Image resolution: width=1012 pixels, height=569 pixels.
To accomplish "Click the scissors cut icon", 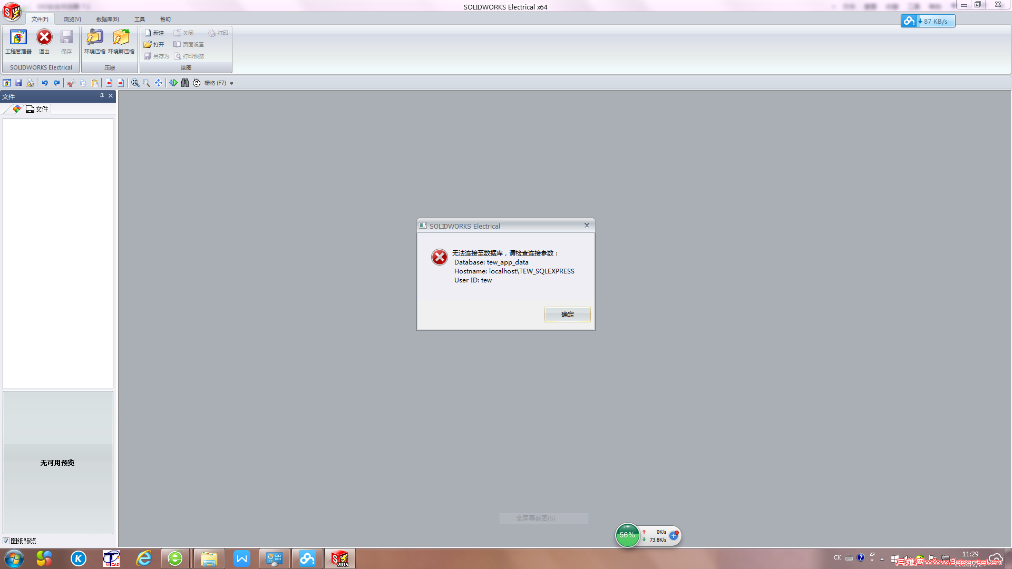I will click(71, 83).
